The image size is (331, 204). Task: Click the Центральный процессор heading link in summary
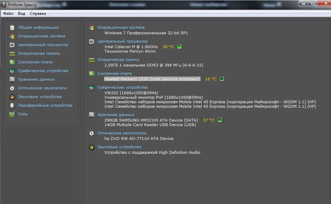pos(122,41)
